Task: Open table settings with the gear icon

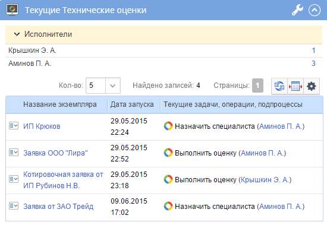Action: pyautogui.click(x=312, y=86)
